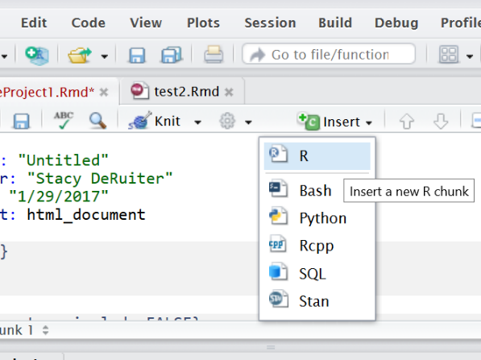Save the current document with the main toolbar disk icon
The height and width of the screenshot is (360, 481).
click(x=137, y=56)
